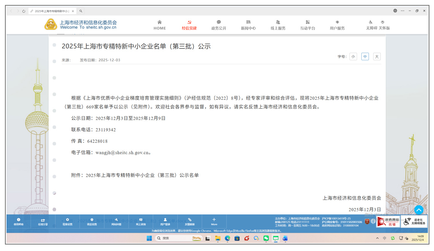Click 适老化无障碍服务 button
This screenshot has height=251, width=434.
tap(414, 221)
